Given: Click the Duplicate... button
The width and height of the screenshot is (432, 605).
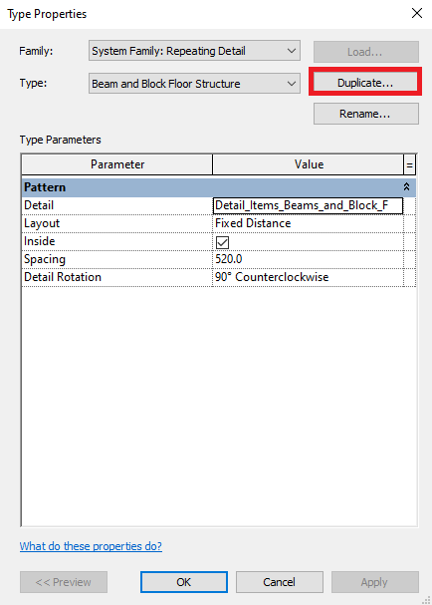Looking at the screenshot, I should [x=365, y=83].
